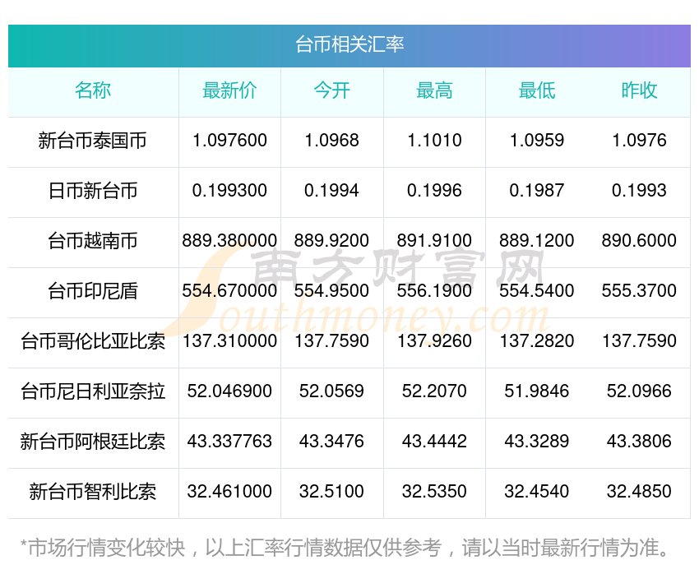This screenshot has width=699, height=574.
Task: Click opening value 43.3476
Action: (x=331, y=442)
